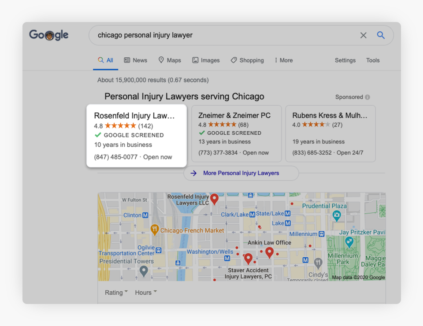
Task: Select the Ankin Law Office map pin
Action: (269, 252)
